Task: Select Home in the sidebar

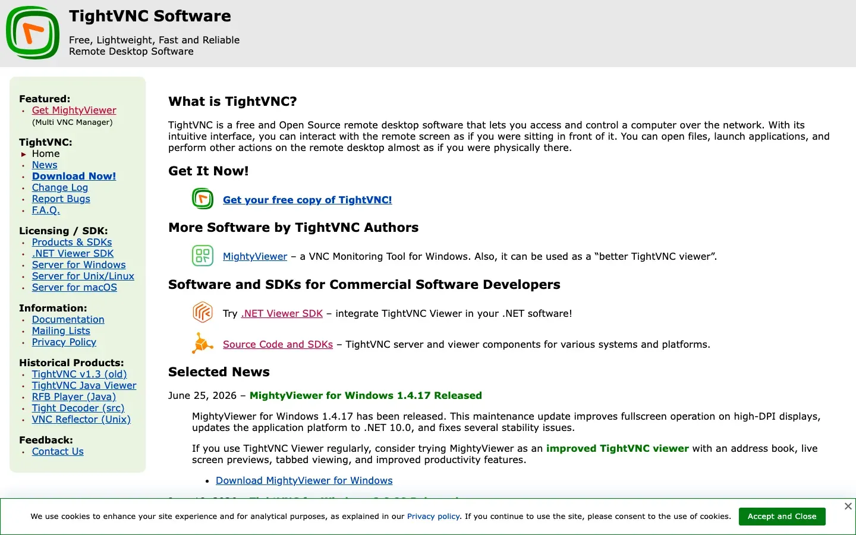Action: point(46,153)
